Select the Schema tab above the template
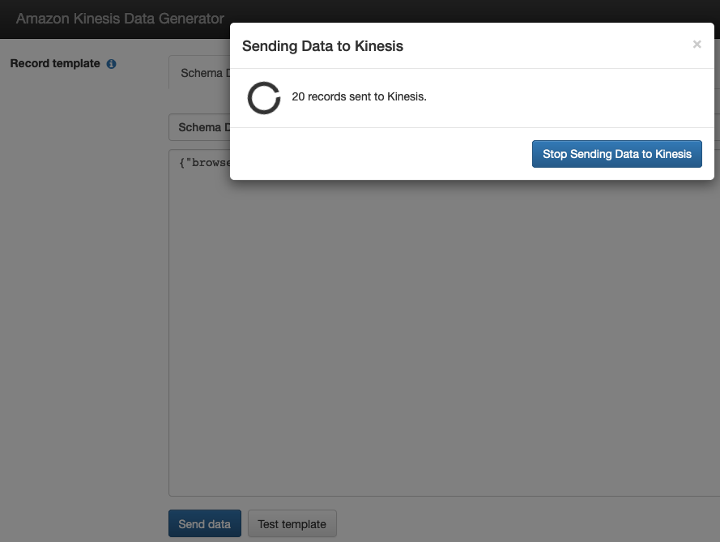 [x=199, y=73]
